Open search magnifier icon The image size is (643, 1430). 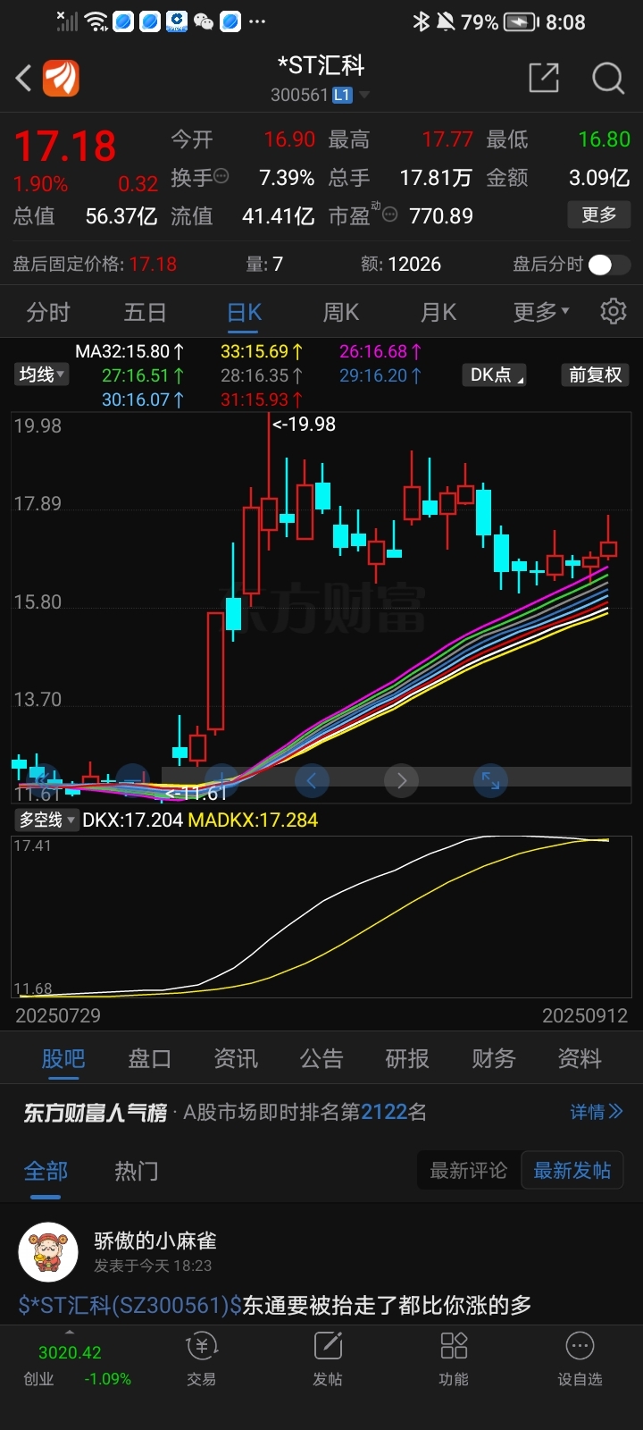(608, 79)
